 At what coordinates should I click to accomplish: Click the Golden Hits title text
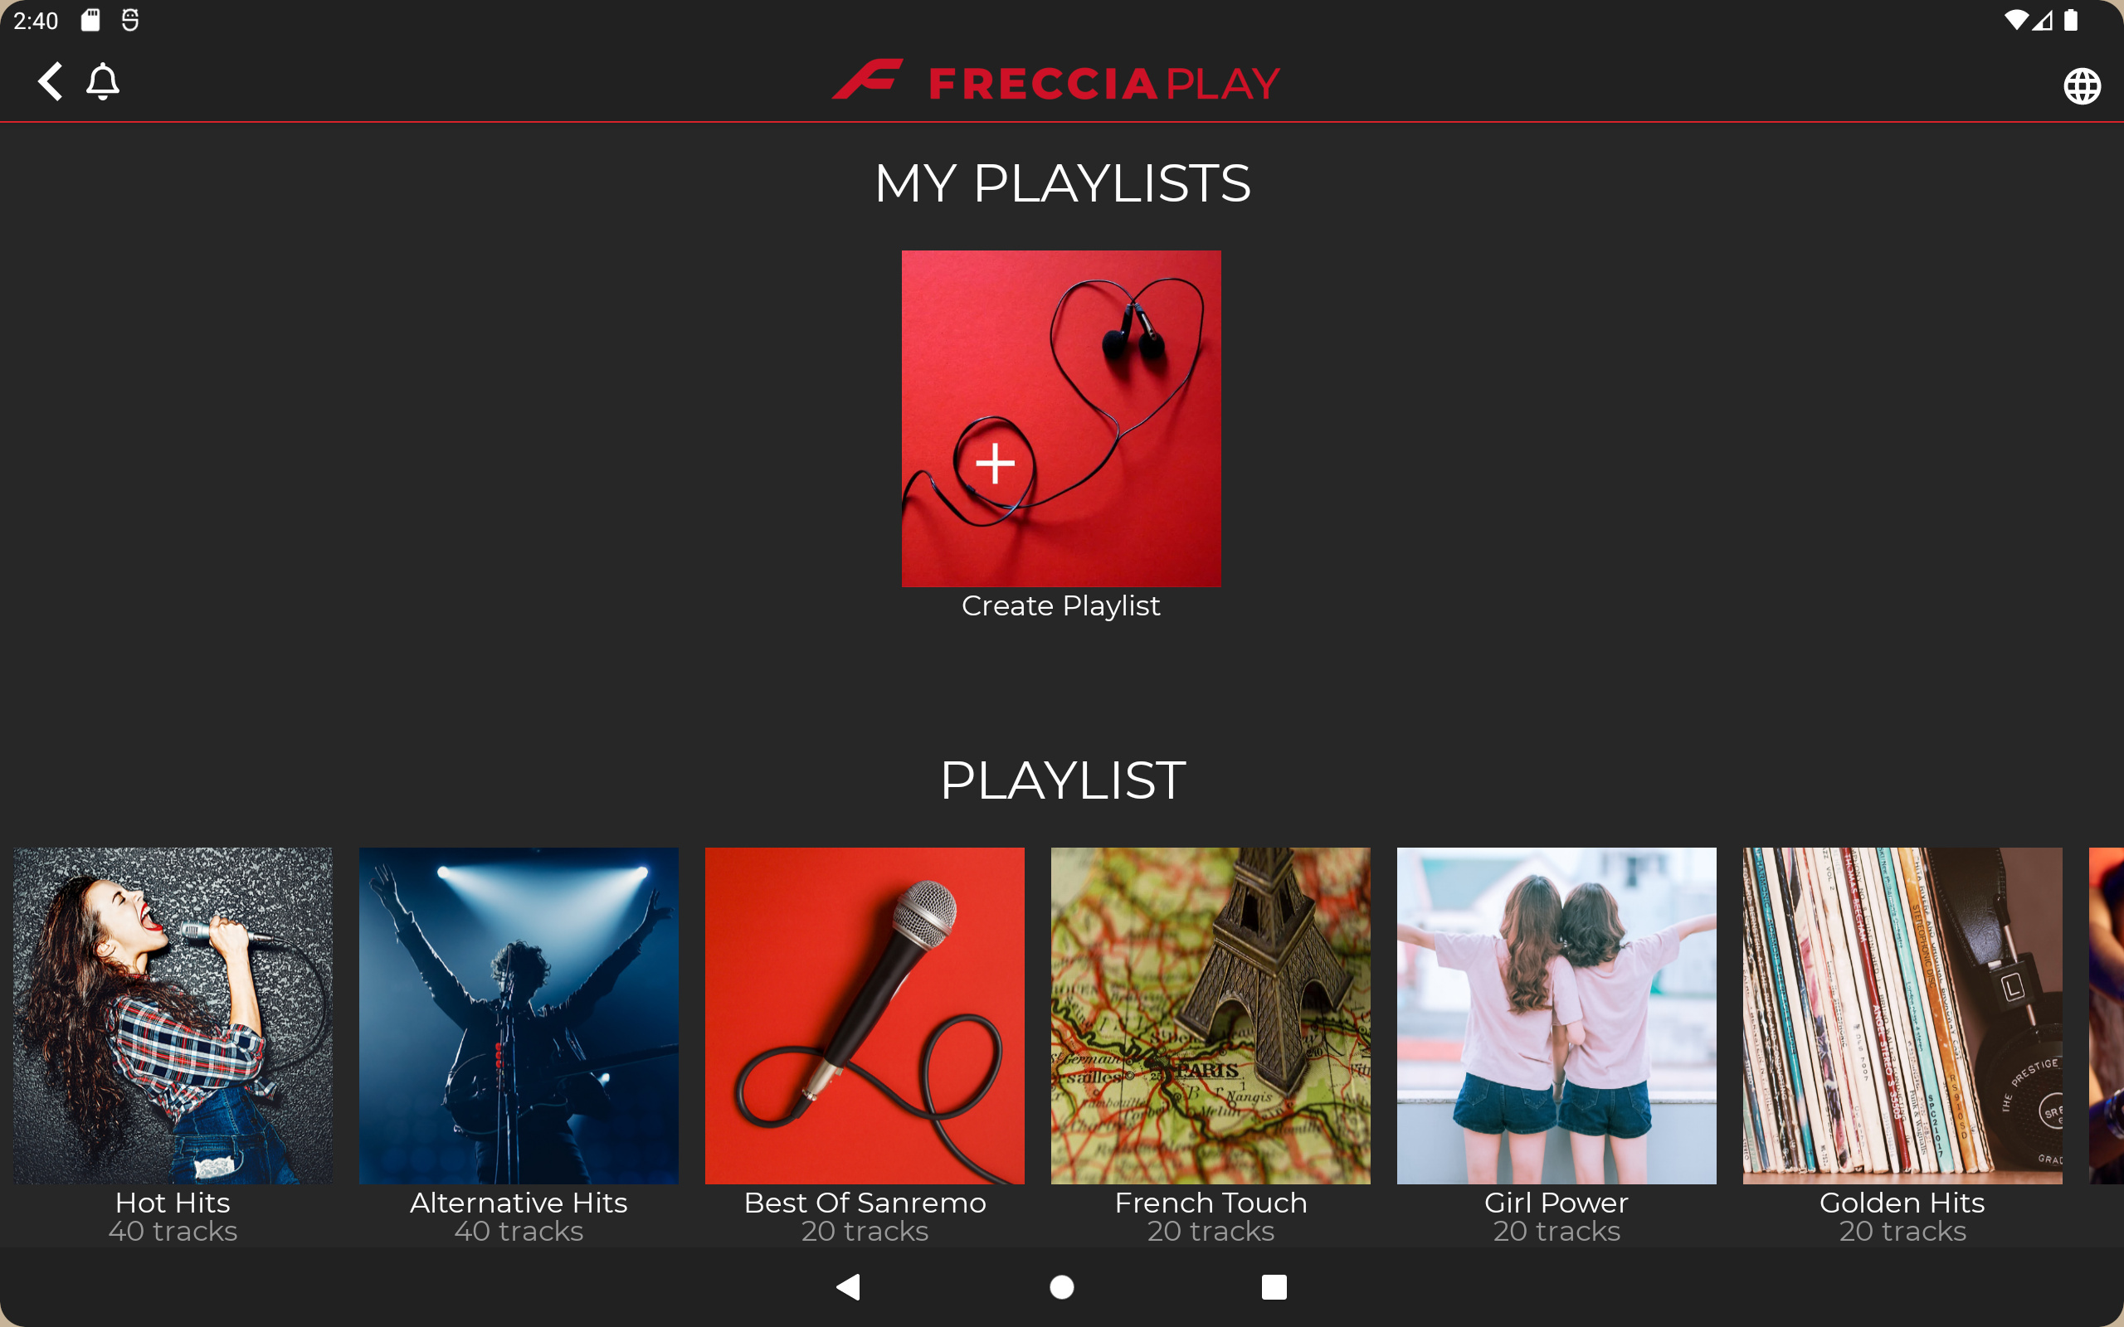[1902, 1203]
